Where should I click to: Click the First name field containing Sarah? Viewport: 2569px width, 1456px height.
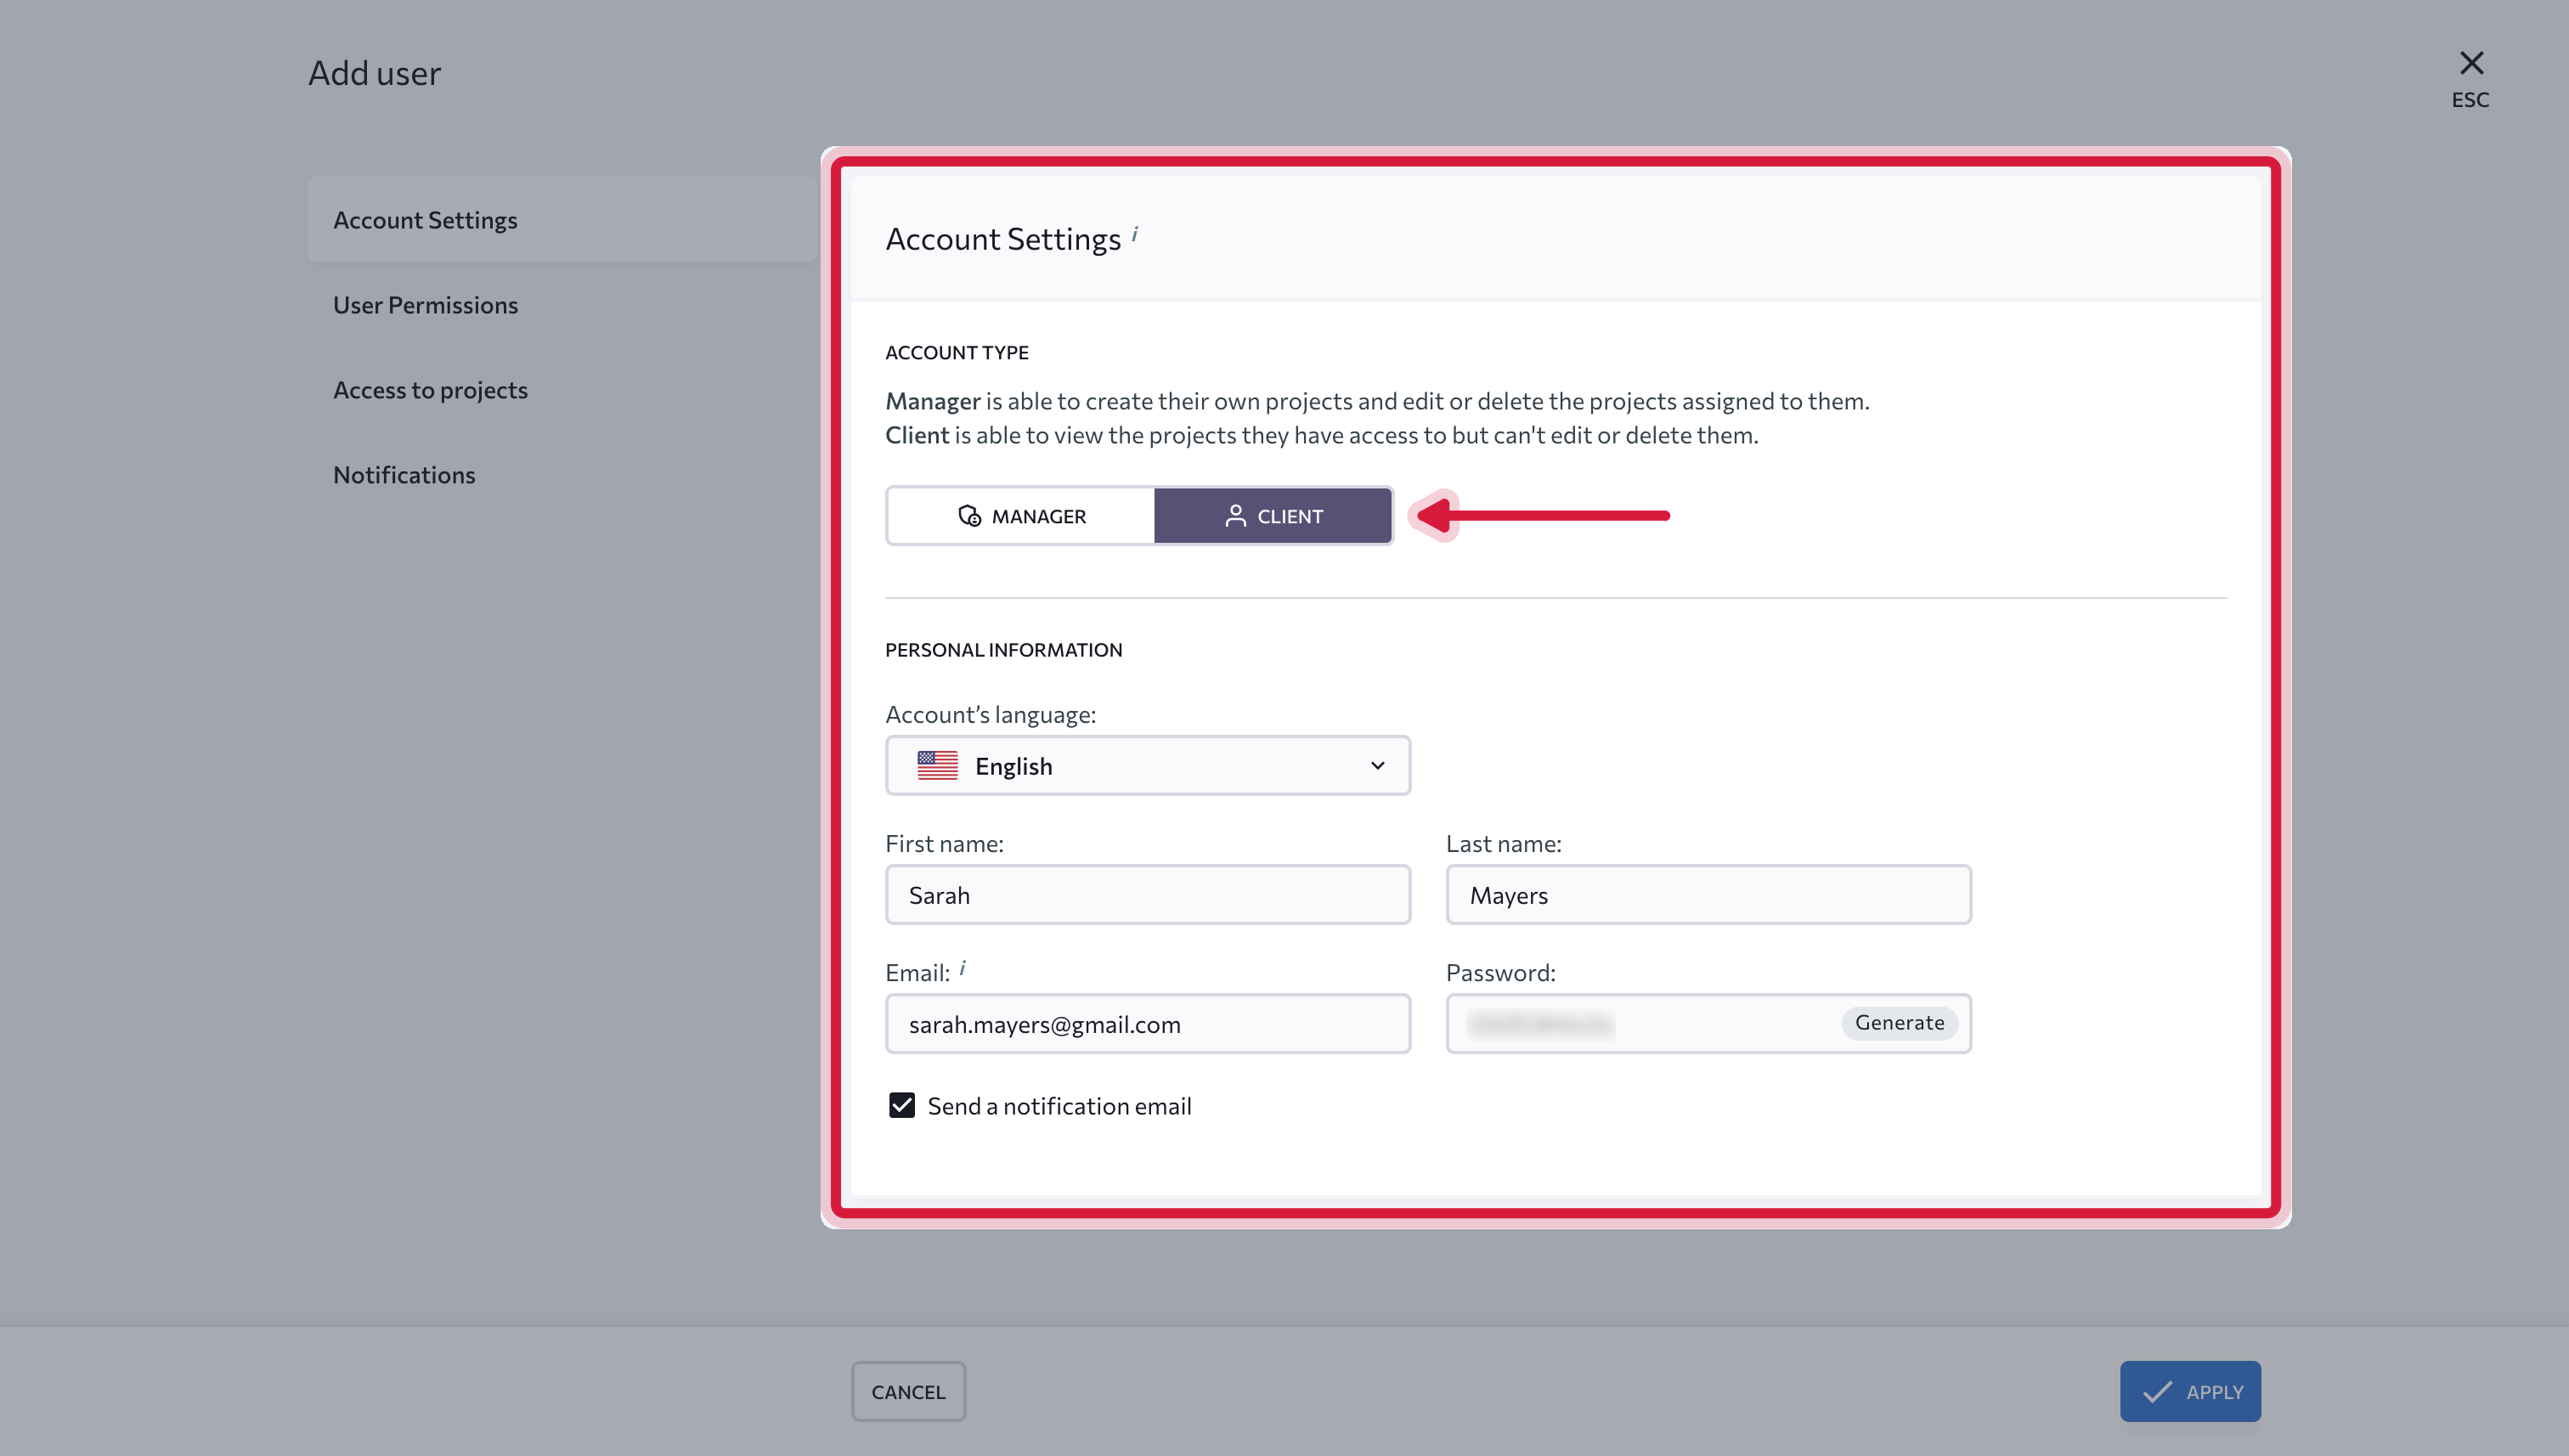pyautogui.click(x=1148, y=895)
